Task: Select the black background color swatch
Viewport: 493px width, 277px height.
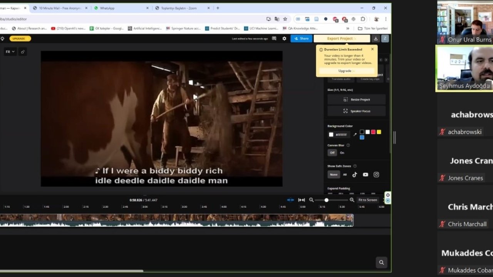Action: (x=362, y=132)
